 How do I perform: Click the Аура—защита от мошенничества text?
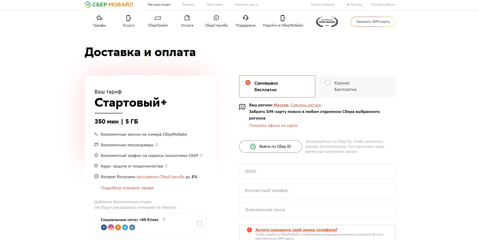tap(132, 166)
